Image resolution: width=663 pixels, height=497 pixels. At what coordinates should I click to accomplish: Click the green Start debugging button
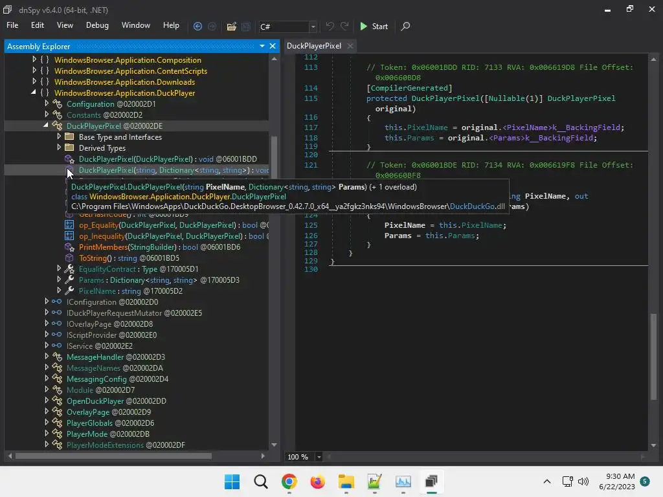(374, 26)
